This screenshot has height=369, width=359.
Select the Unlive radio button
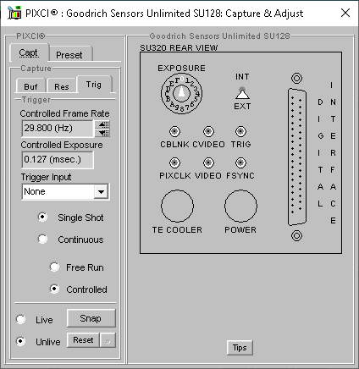pyautogui.click(x=20, y=341)
